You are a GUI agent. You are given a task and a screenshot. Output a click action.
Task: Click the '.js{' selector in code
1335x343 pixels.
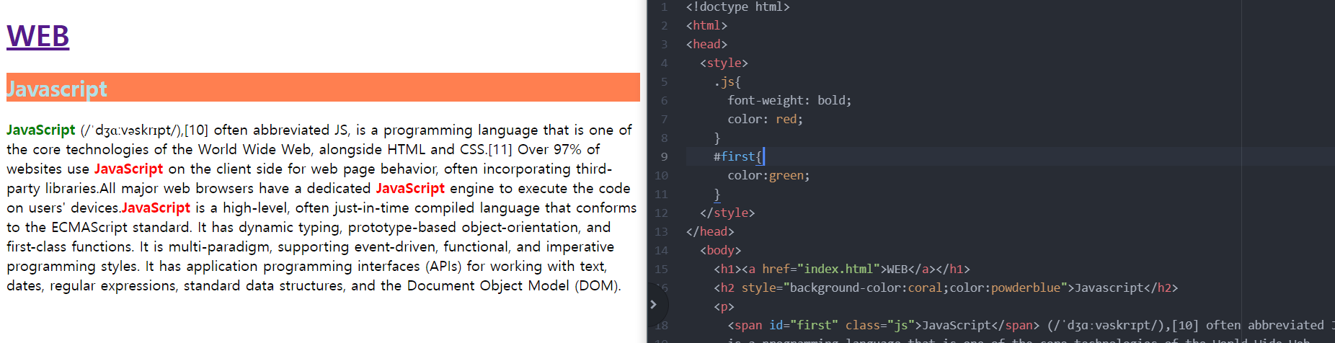pos(727,81)
